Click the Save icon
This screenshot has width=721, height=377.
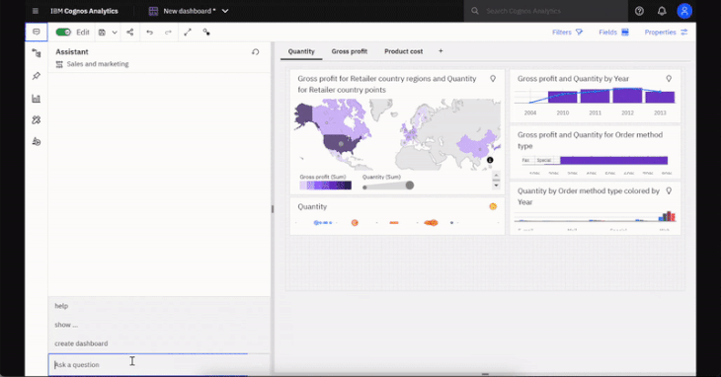pos(102,33)
